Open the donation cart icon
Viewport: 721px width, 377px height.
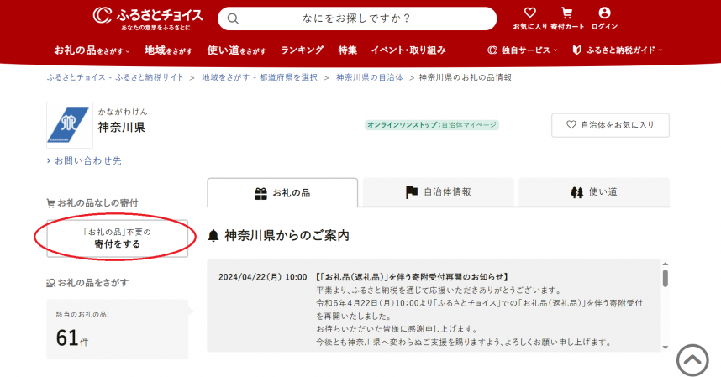566,13
